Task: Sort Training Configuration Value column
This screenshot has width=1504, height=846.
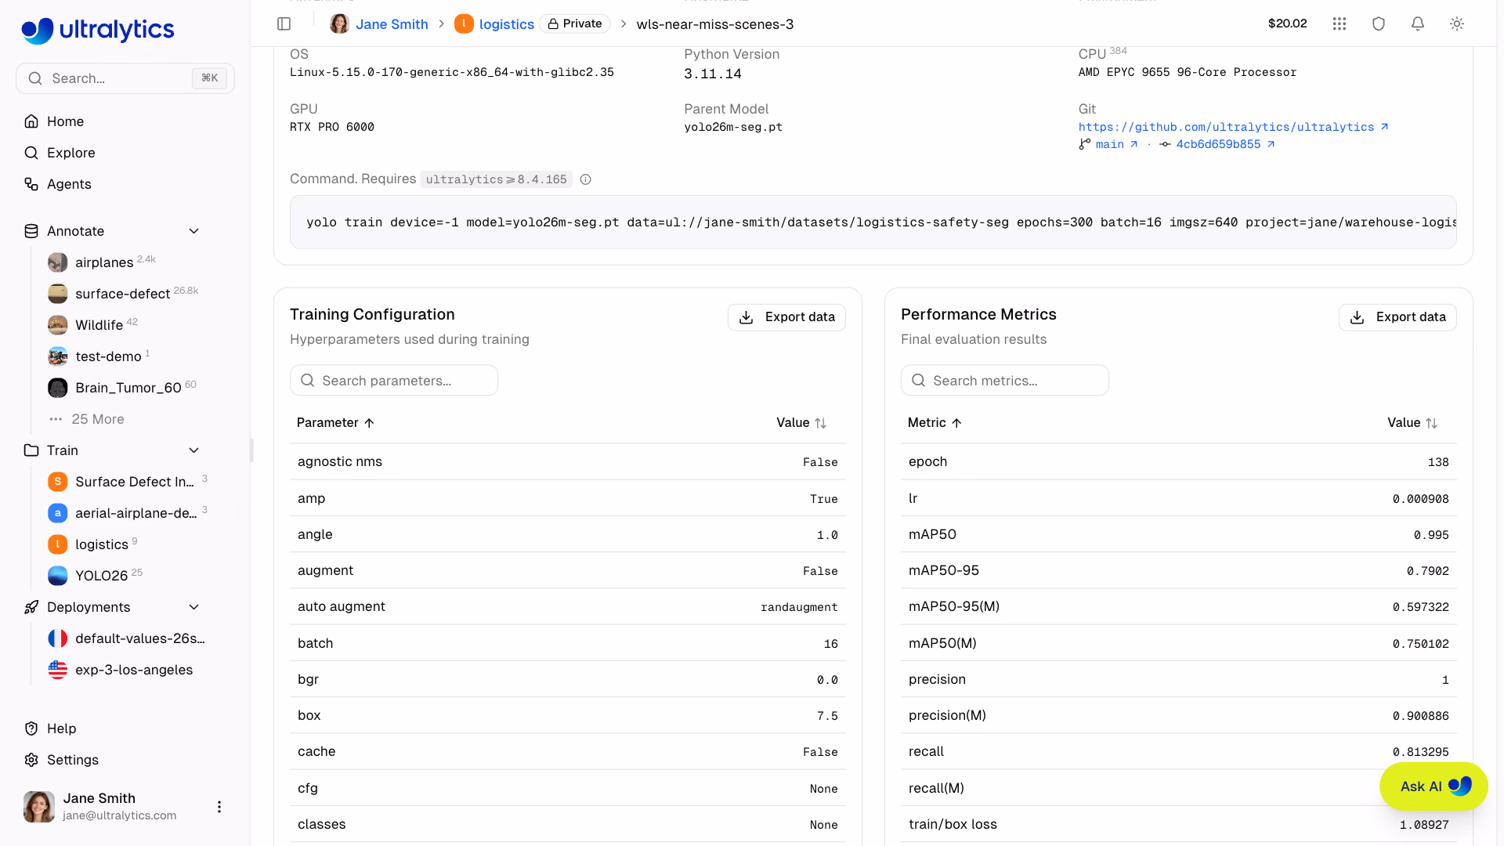Action: (x=801, y=423)
